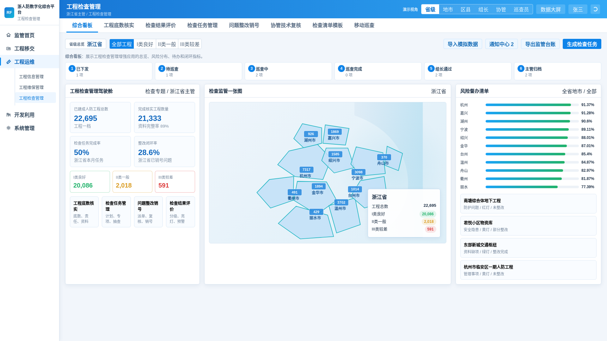Open the 移动巡查 tab

point(364,25)
